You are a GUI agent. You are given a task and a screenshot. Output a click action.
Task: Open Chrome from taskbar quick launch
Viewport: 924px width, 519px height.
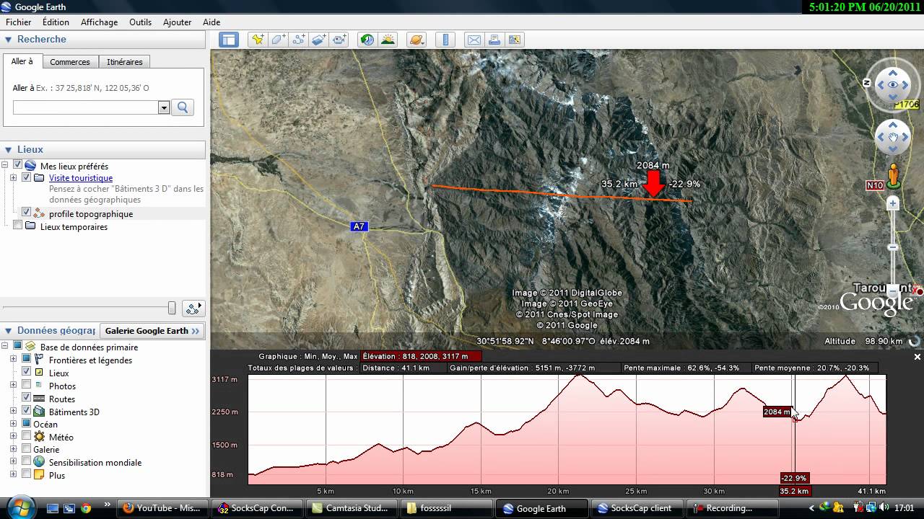tap(86, 508)
